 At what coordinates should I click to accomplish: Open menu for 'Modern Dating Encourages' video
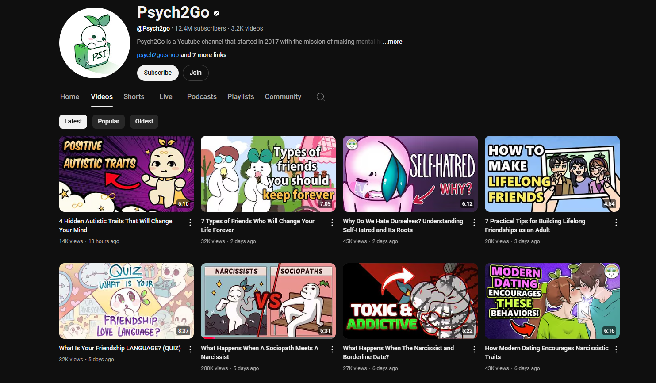616,349
